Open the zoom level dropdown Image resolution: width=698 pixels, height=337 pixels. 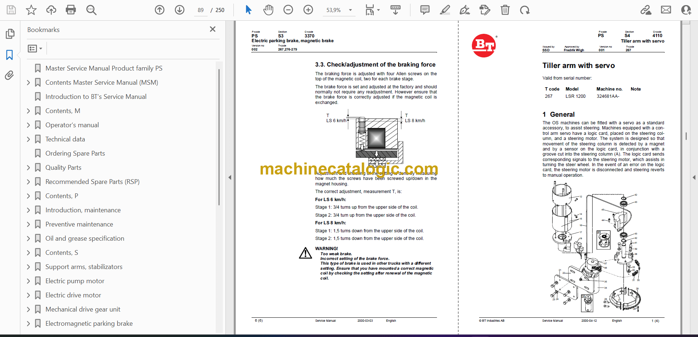(350, 10)
